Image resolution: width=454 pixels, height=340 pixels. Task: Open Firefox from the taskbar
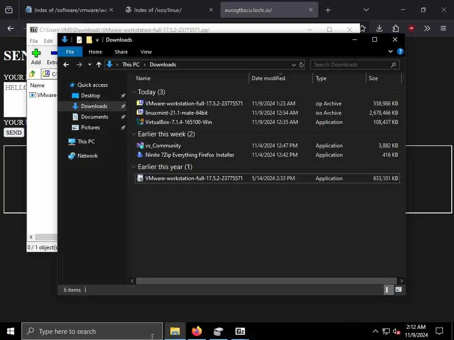[196, 331]
